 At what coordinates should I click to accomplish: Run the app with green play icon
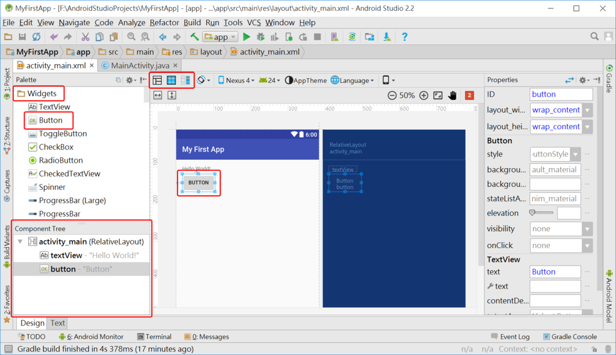point(246,37)
